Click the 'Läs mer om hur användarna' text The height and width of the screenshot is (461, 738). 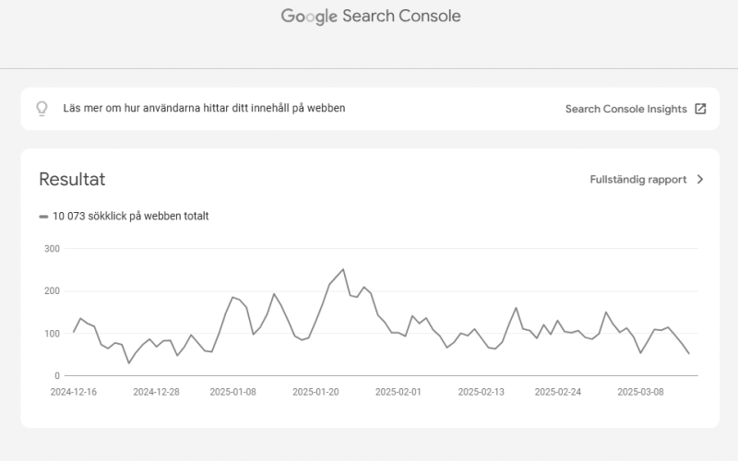tap(204, 109)
